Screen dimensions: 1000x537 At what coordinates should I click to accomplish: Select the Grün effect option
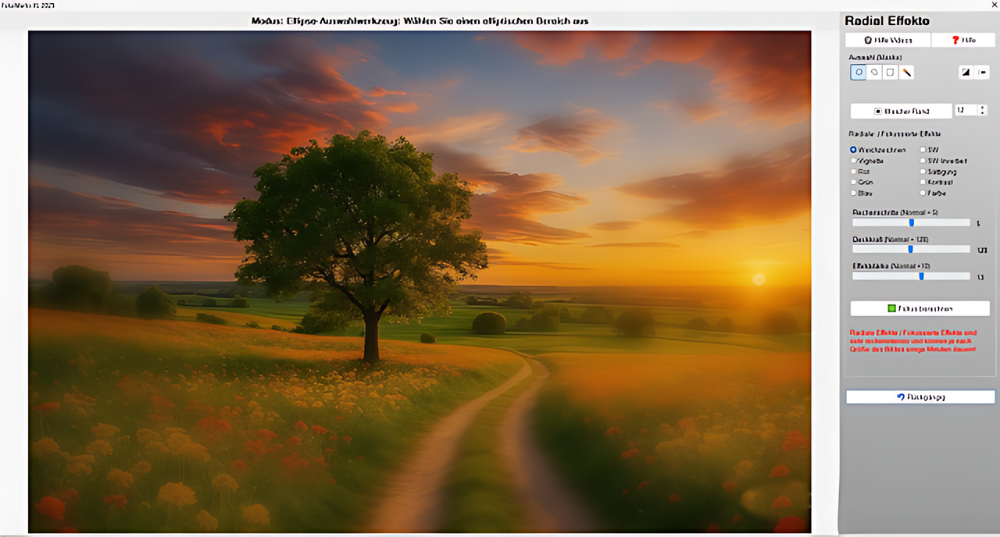click(862, 182)
